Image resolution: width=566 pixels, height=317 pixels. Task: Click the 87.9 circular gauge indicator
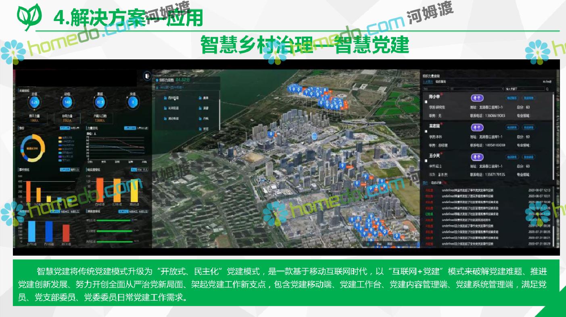tap(101, 102)
